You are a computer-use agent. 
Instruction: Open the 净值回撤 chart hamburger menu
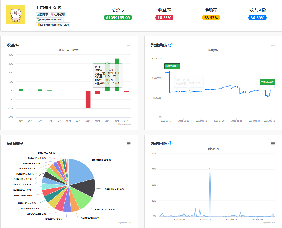click(273, 144)
